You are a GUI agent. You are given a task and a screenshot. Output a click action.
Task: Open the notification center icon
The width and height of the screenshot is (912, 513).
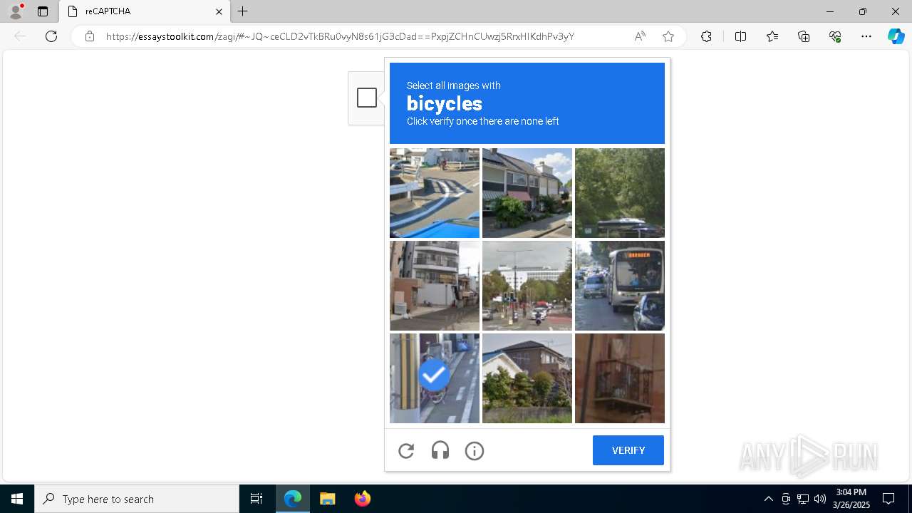click(x=888, y=499)
